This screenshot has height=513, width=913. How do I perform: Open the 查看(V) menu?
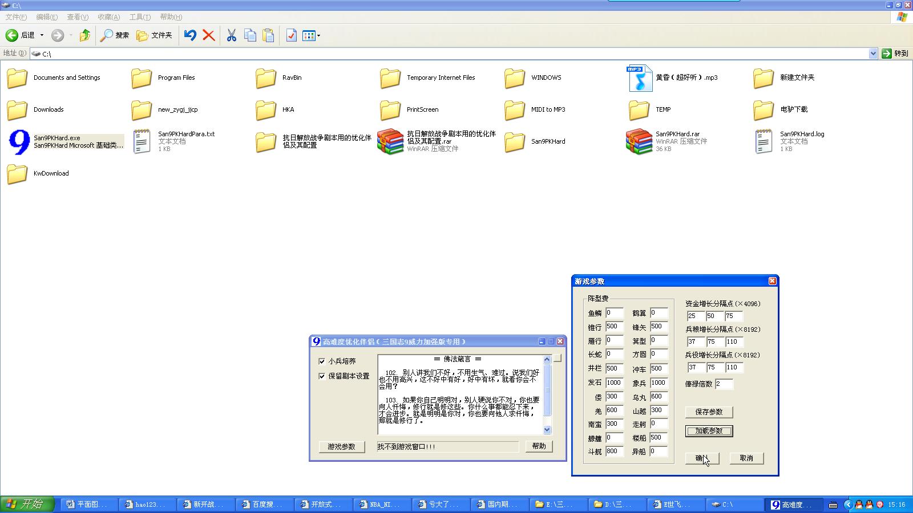pos(78,17)
